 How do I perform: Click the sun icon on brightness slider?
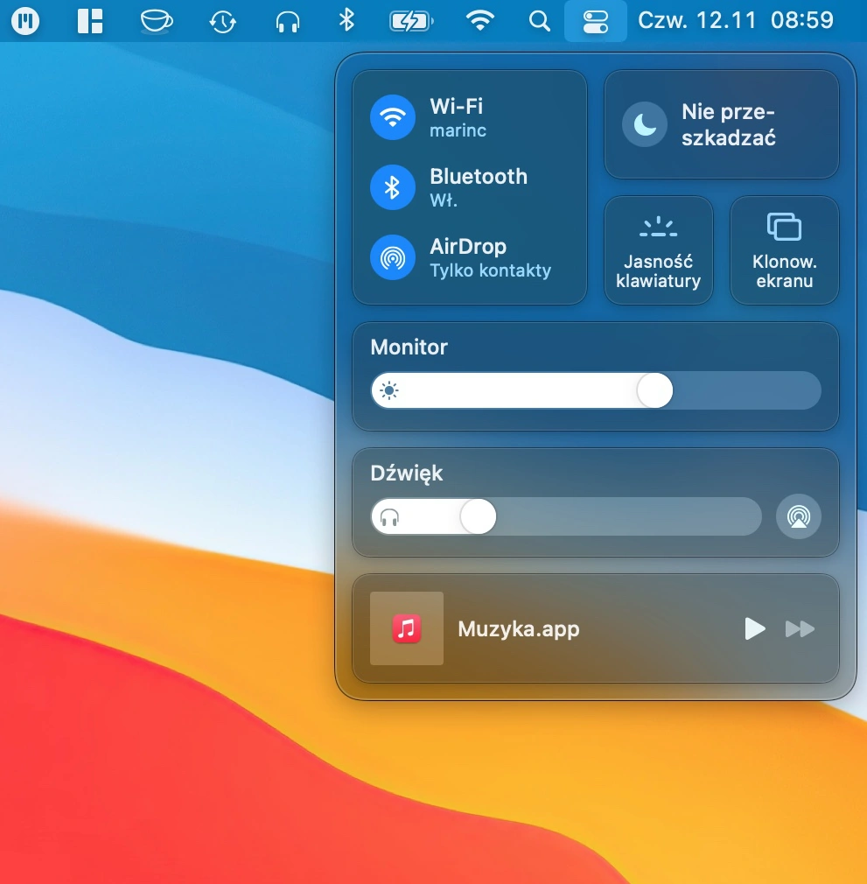(x=388, y=390)
